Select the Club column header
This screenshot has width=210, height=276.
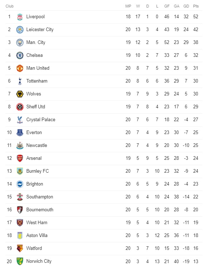10,6
